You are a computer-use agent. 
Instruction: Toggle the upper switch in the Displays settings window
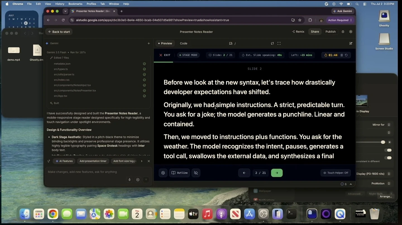pyautogui.click(x=388, y=150)
